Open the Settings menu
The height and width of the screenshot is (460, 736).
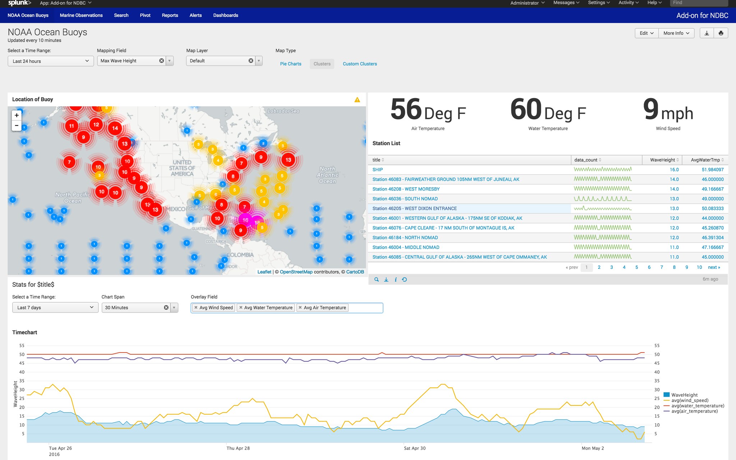pyautogui.click(x=599, y=3)
